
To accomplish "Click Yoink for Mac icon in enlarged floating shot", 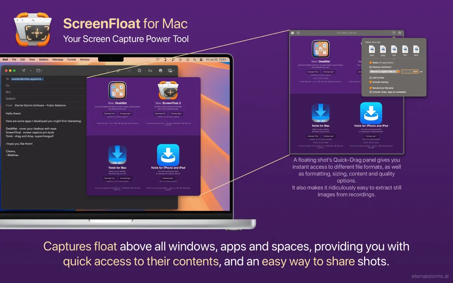I will pos(321,113).
